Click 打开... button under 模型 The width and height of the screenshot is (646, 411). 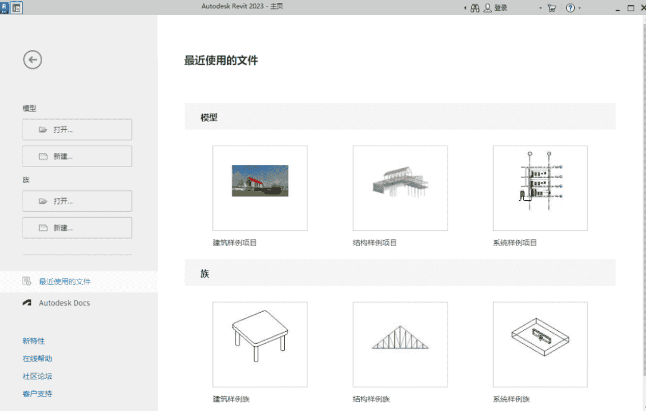point(77,129)
